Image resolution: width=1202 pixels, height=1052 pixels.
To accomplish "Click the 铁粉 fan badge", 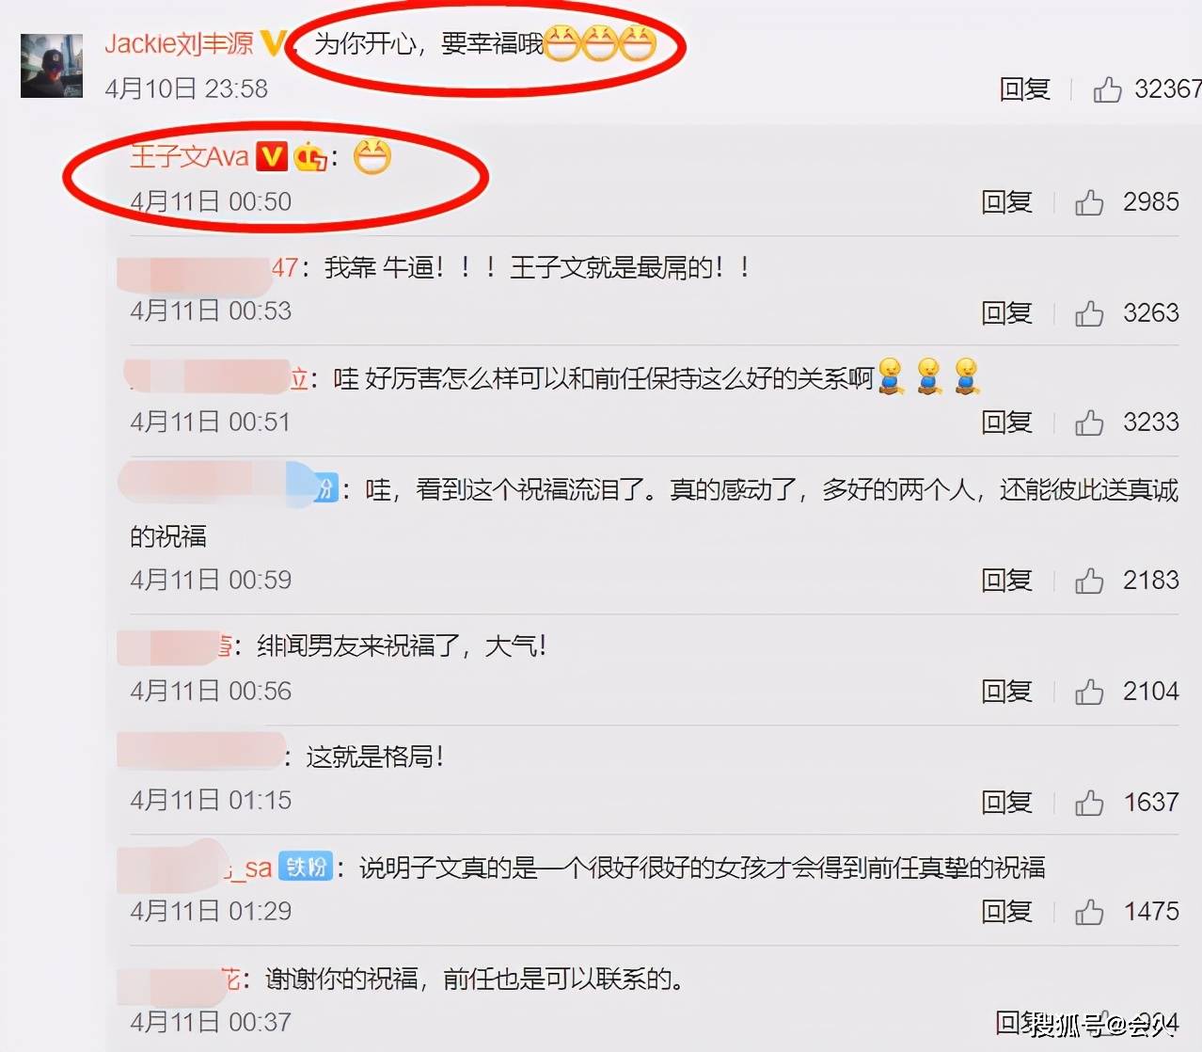I will (307, 867).
